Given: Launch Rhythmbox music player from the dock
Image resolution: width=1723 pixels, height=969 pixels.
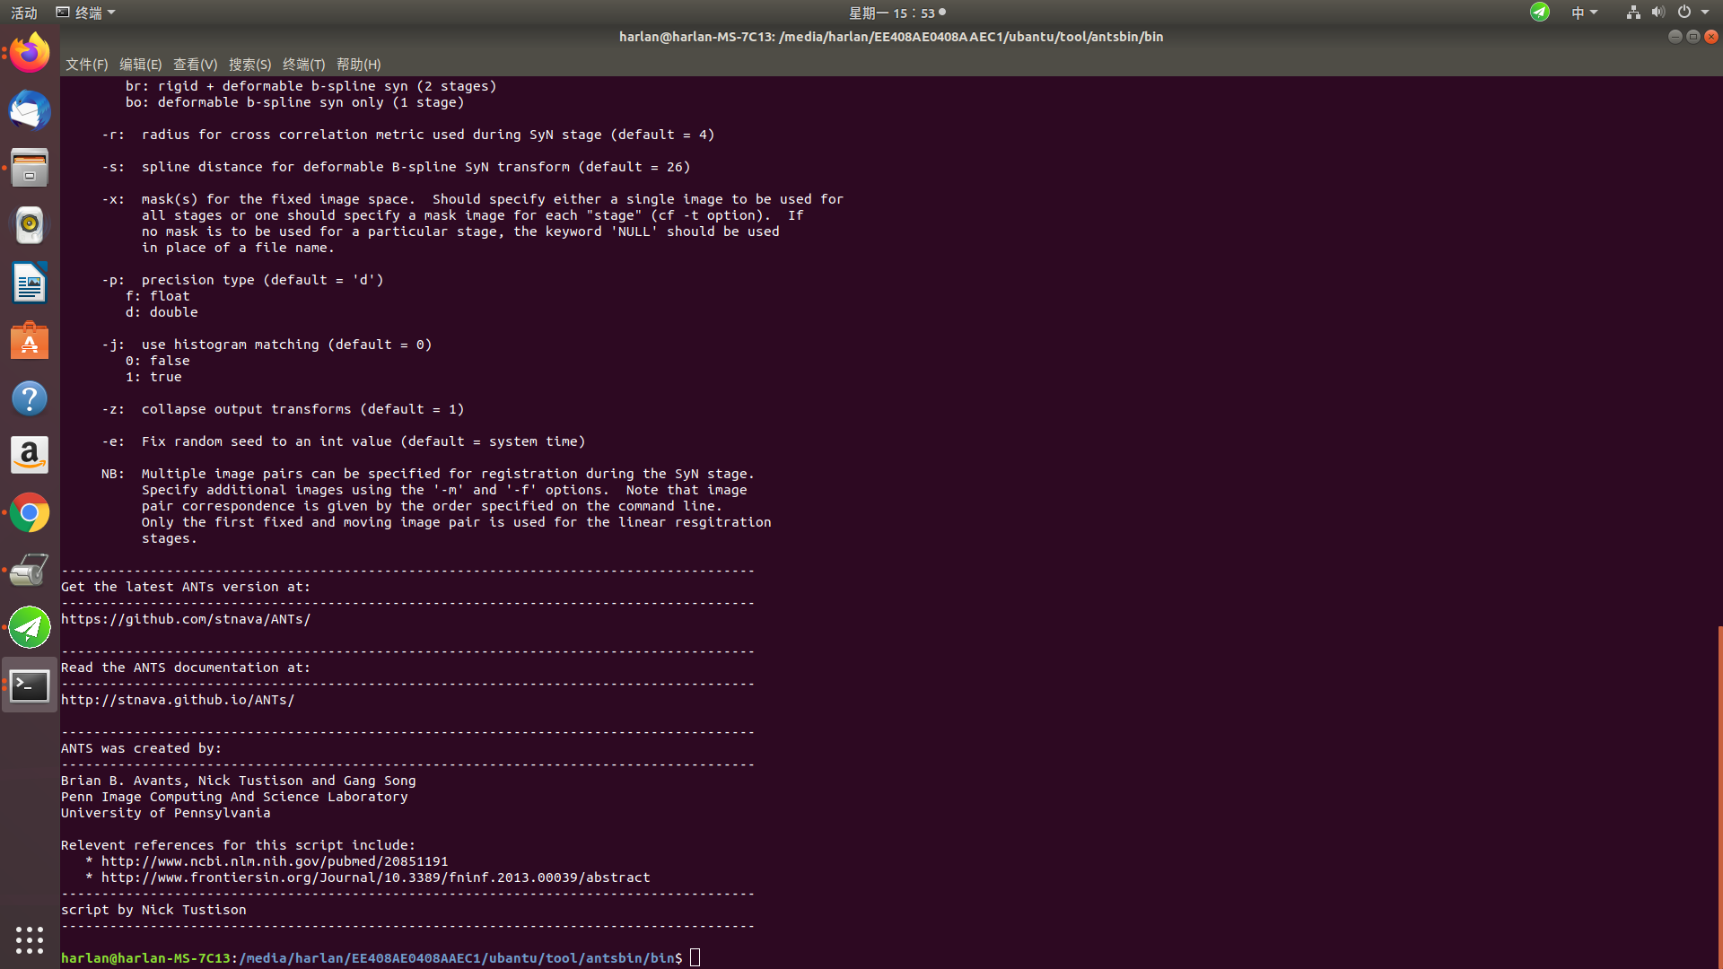Looking at the screenshot, I should tap(30, 225).
